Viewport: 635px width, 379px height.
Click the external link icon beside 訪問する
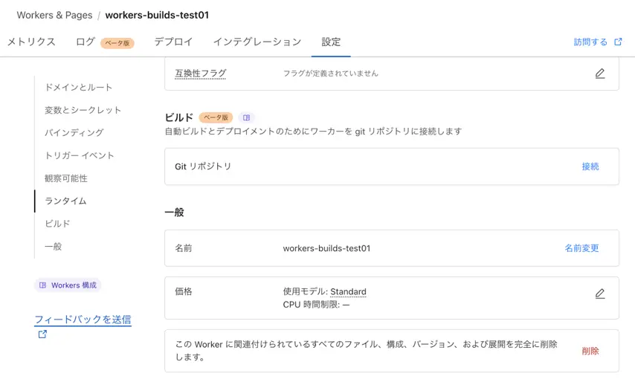[618, 42]
